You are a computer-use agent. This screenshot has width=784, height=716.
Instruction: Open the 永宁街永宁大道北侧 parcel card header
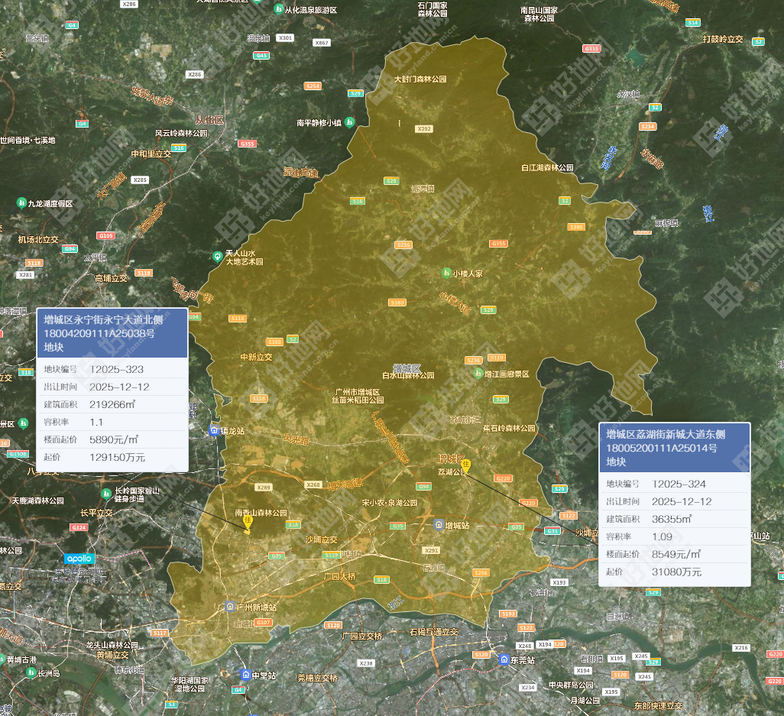(x=112, y=333)
